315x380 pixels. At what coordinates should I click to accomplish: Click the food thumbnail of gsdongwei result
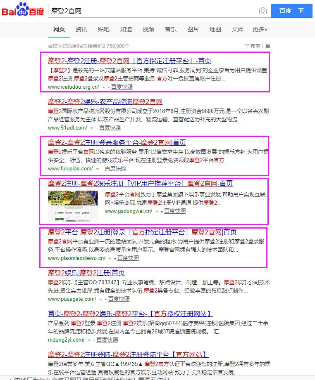(73, 206)
